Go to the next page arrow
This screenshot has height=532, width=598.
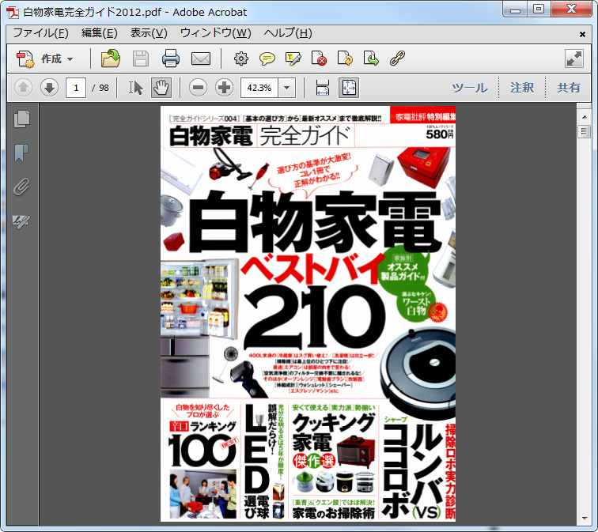[49, 88]
